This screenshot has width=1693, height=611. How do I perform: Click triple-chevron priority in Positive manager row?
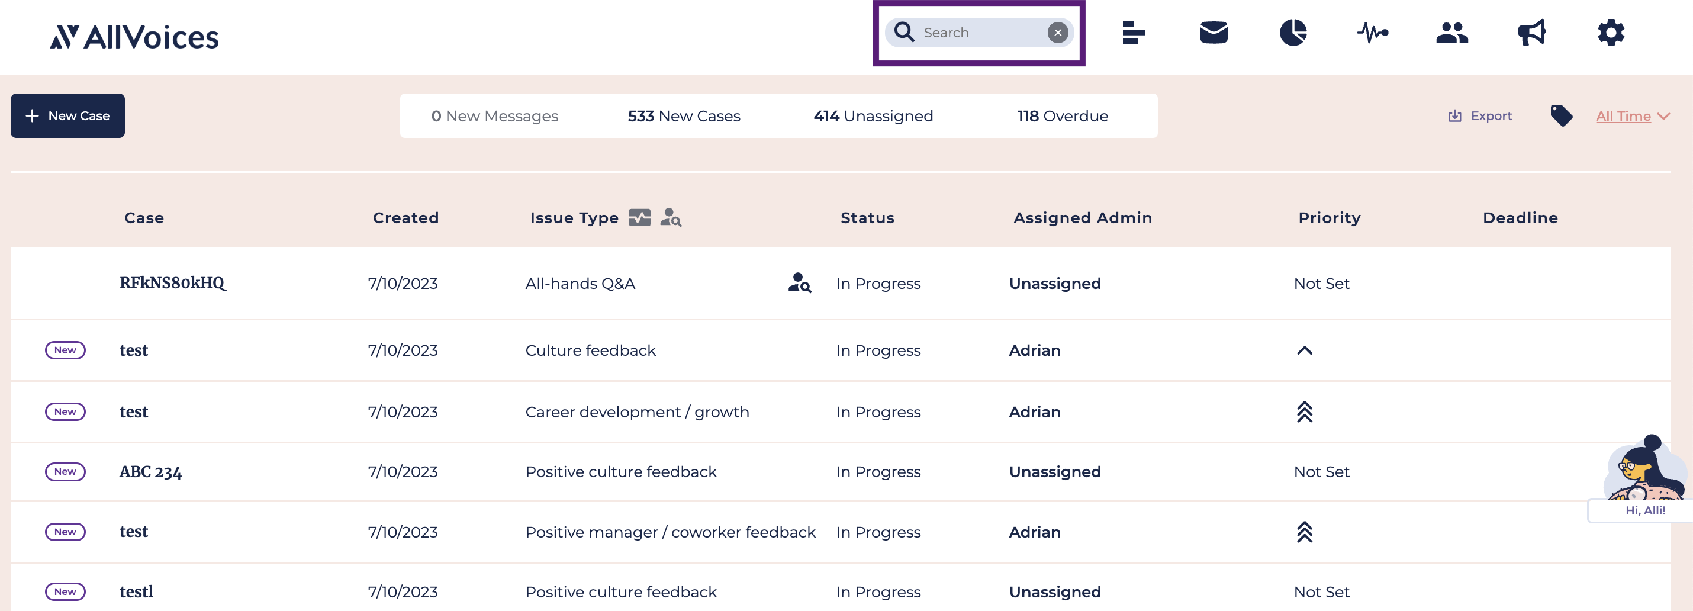[x=1305, y=532]
